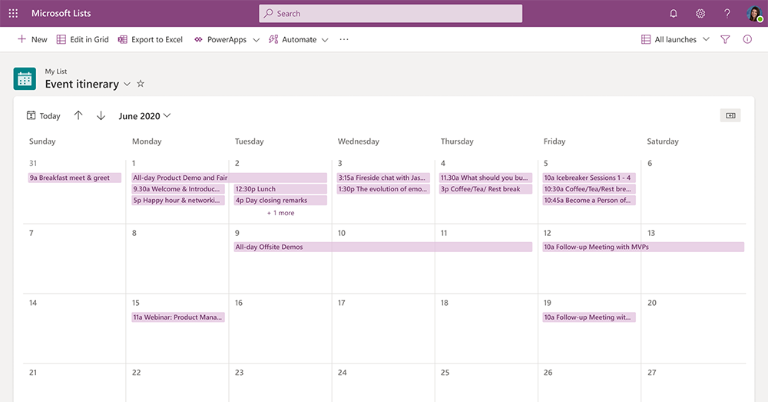Open the more commands ellipsis
Screen dimensions: 768x402
pos(344,39)
